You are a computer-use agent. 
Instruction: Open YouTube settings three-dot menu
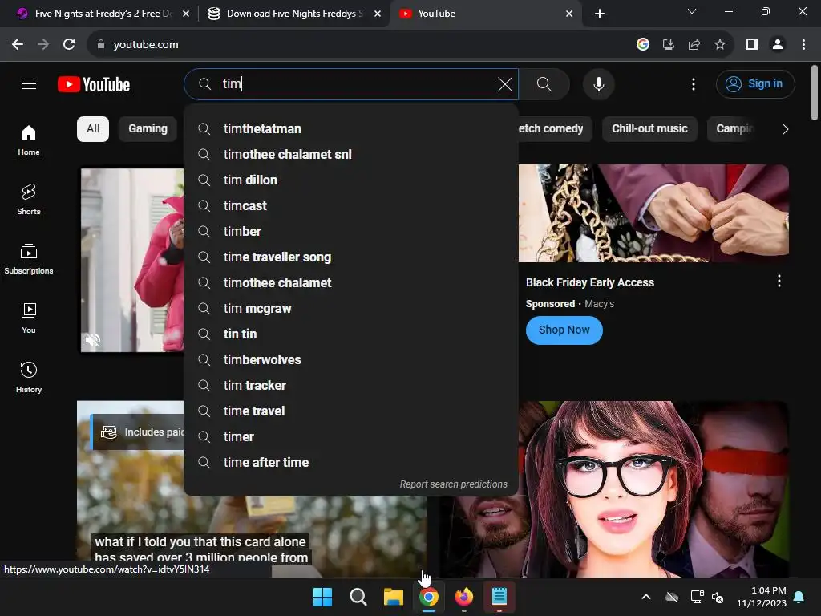(x=694, y=84)
